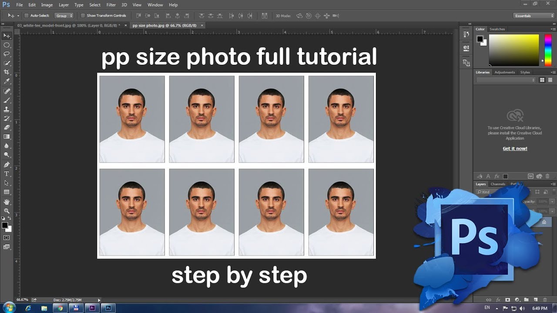Click the hue slider in Color panel
This screenshot has height=313, width=557.
(547, 50)
